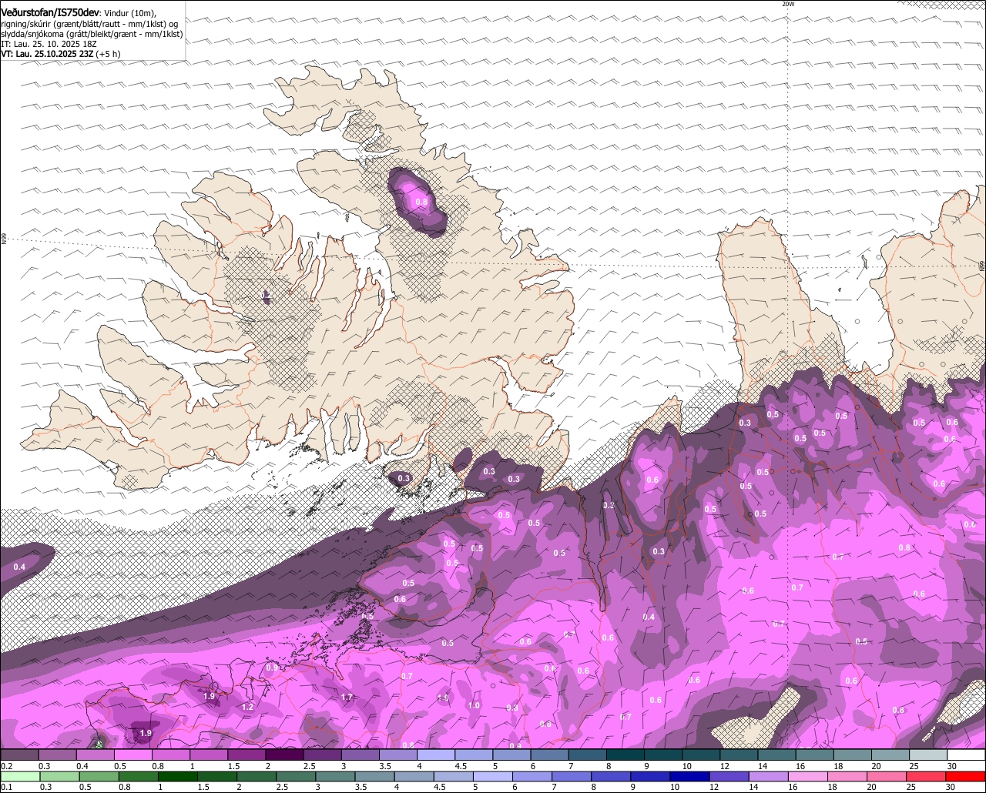Click the deep blue bottom-row swatch above 10
This screenshot has height=793, width=986.
690,776
